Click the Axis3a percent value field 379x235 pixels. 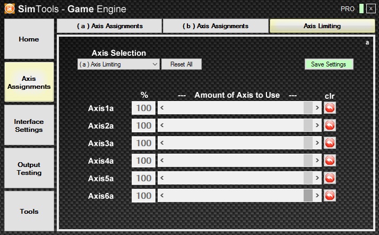coord(144,143)
